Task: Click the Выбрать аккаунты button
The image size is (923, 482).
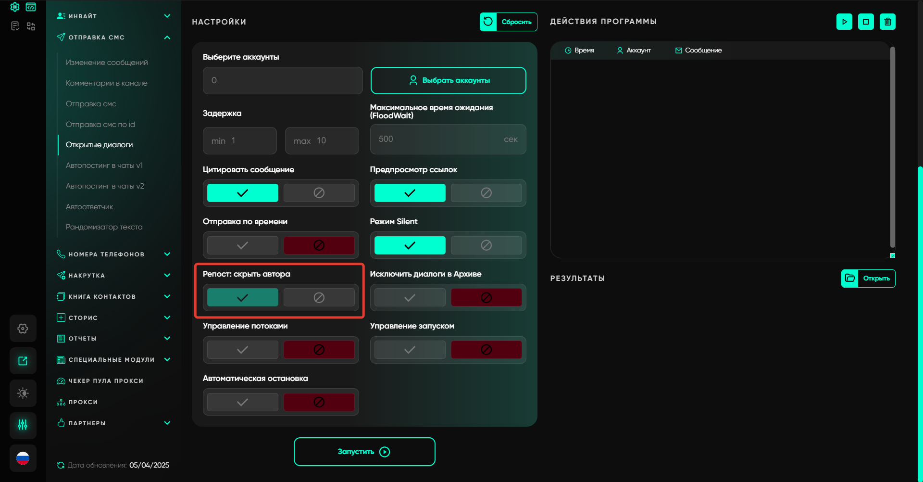Action: point(448,80)
